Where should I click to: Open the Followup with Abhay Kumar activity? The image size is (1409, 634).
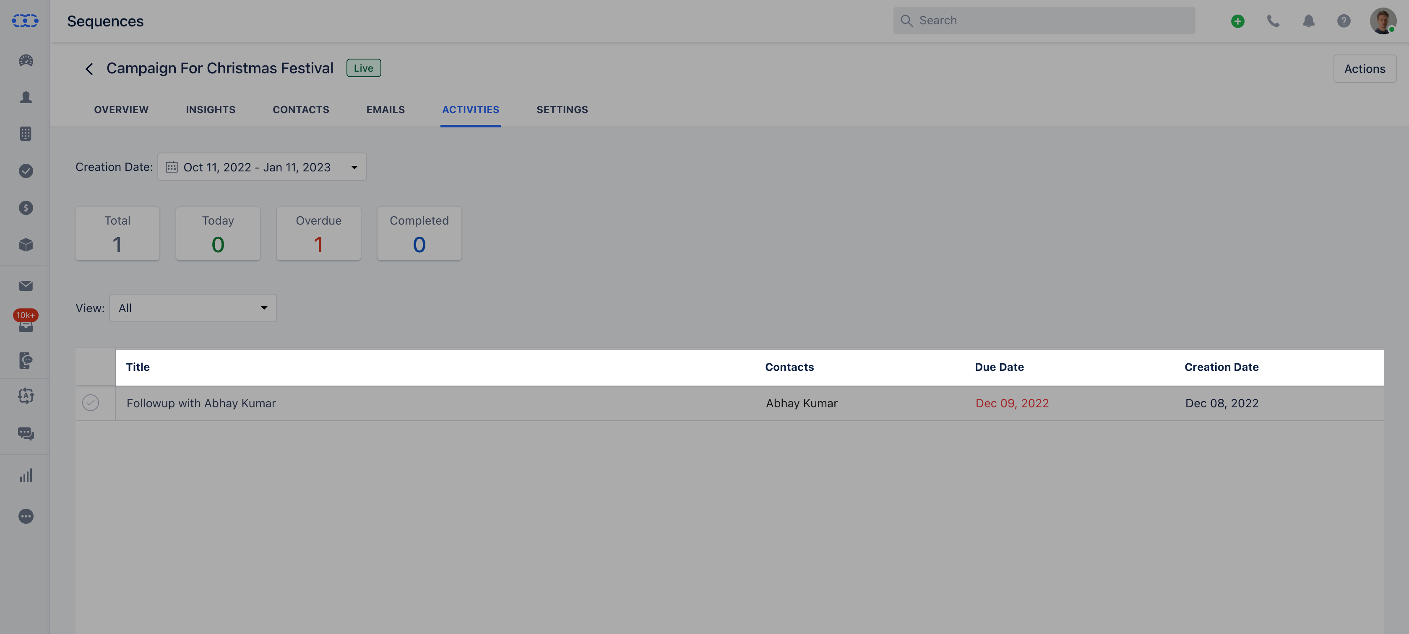(201, 404)
